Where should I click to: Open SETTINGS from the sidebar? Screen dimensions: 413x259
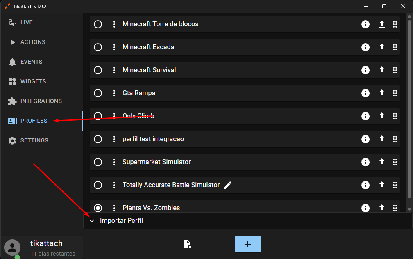(x=41, y=140)
